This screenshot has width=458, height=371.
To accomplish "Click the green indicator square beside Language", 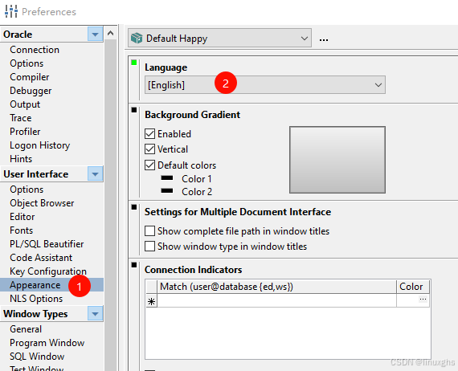I will click(x=134, y=62).
